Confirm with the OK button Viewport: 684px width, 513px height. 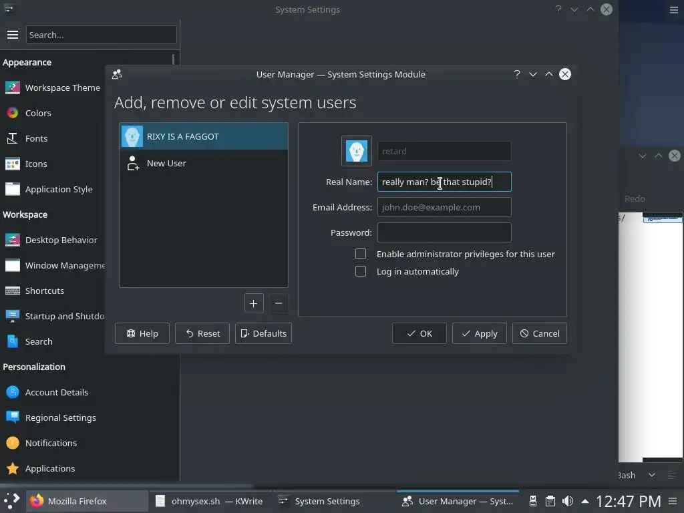point(419,333)
